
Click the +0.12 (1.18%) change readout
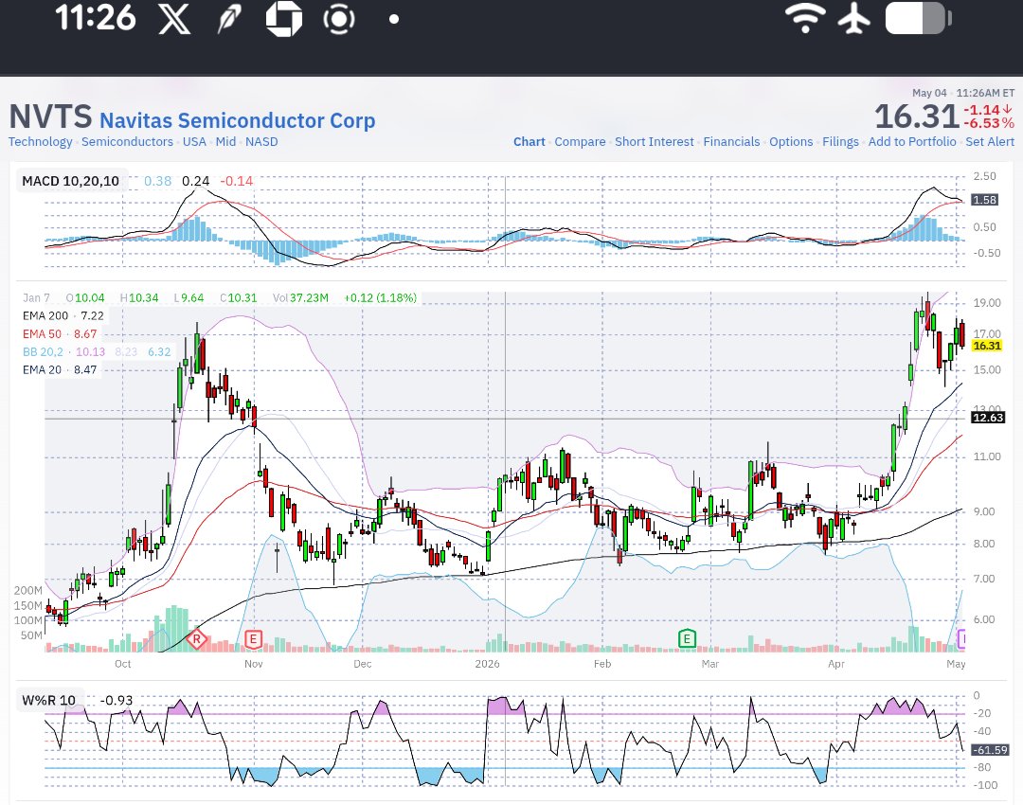pyautogui.click(x=381, y=298)
